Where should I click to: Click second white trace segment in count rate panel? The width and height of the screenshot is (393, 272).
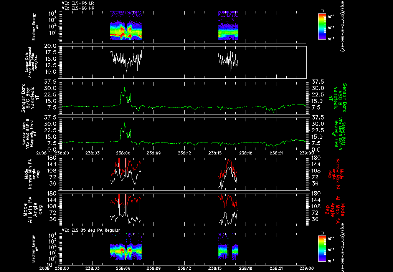click(228, 61)
